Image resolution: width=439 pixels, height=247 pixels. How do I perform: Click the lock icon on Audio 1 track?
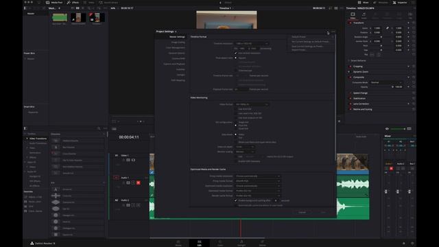[123, 183]
